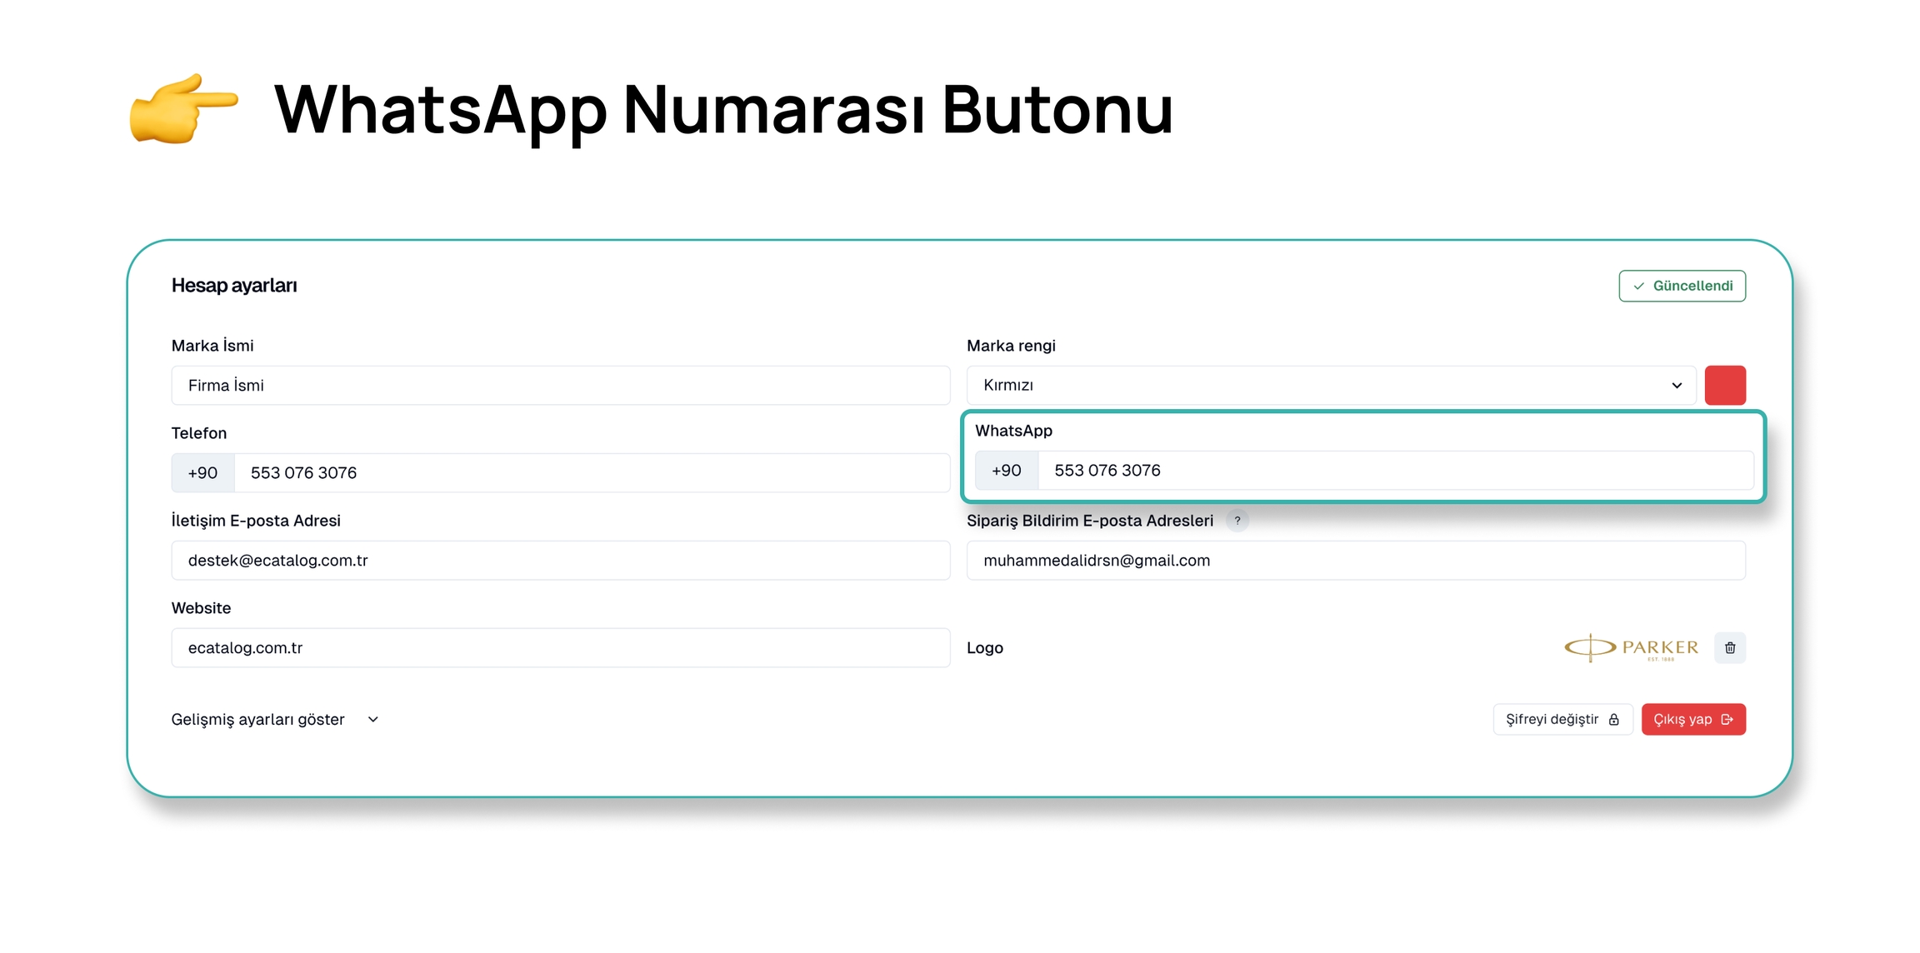Click the pointing hand emoji
Image resolution: width=1920 pixels, height=953 pixels.
[x=183, y=109]
